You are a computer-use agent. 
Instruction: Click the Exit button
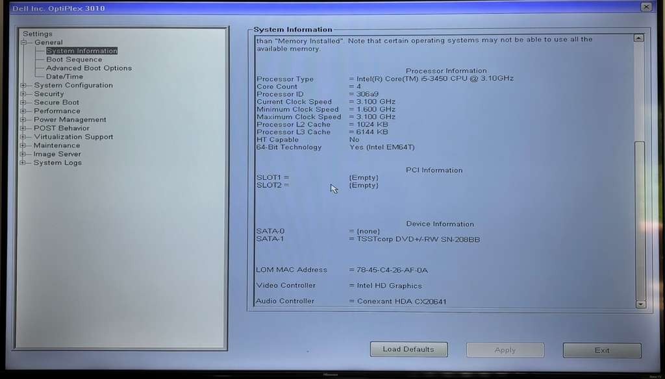click(x=602, y=350)
